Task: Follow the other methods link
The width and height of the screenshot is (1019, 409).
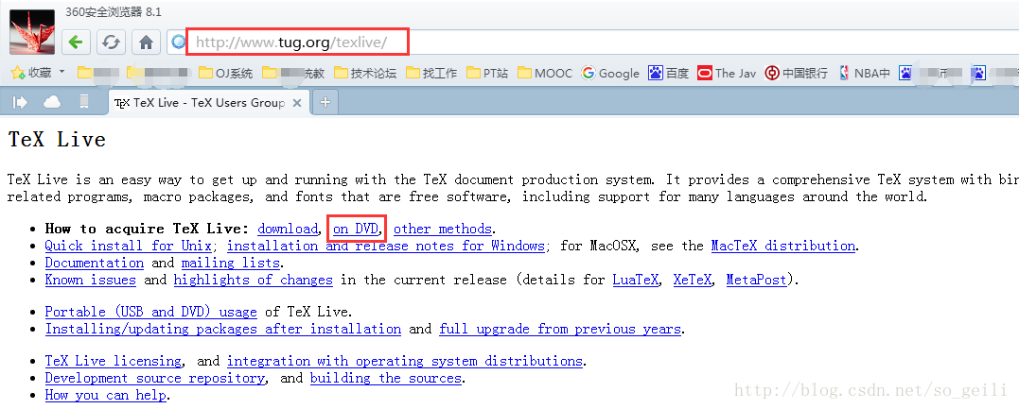Action: 443,229
